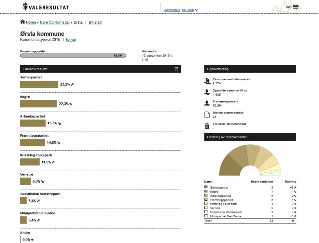Click the Skriftstorleik link
This screenshot has height=243, width=319.
click(172, 10)
